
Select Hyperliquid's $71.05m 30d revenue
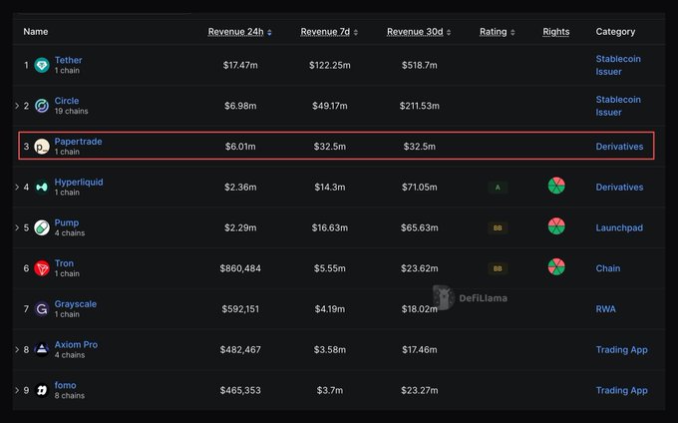420,188
